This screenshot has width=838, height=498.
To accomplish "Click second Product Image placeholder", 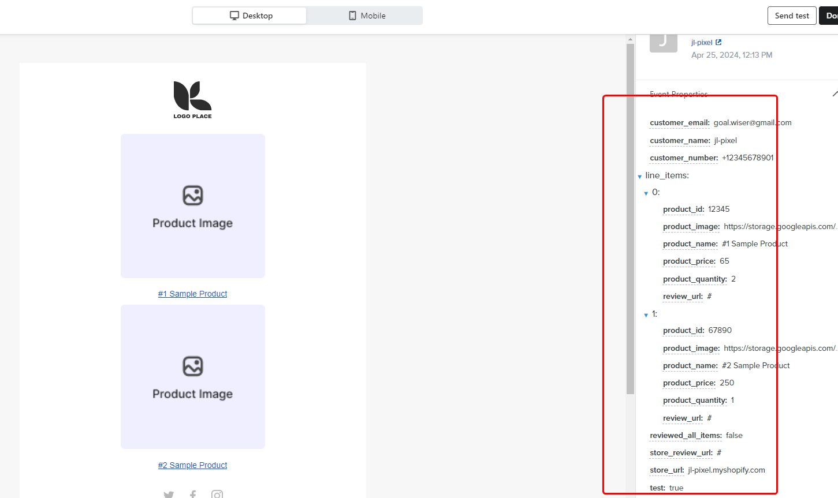I will click(192, 377).
